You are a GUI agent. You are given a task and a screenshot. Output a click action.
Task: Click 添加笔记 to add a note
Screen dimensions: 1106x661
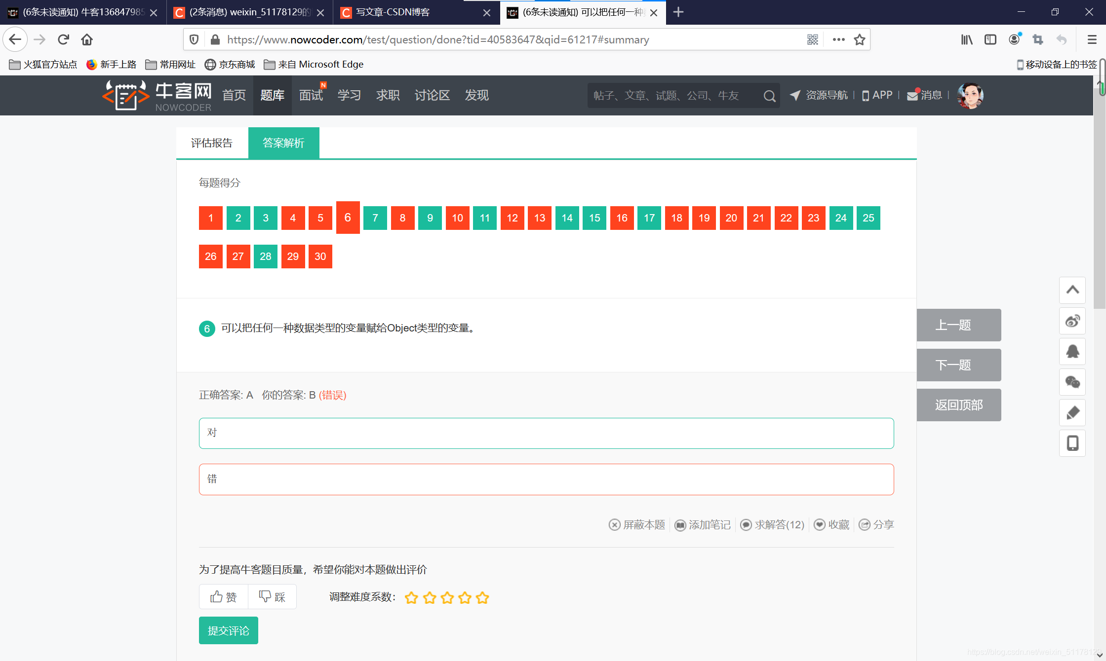pyautogui.click(x=703, y=525)
